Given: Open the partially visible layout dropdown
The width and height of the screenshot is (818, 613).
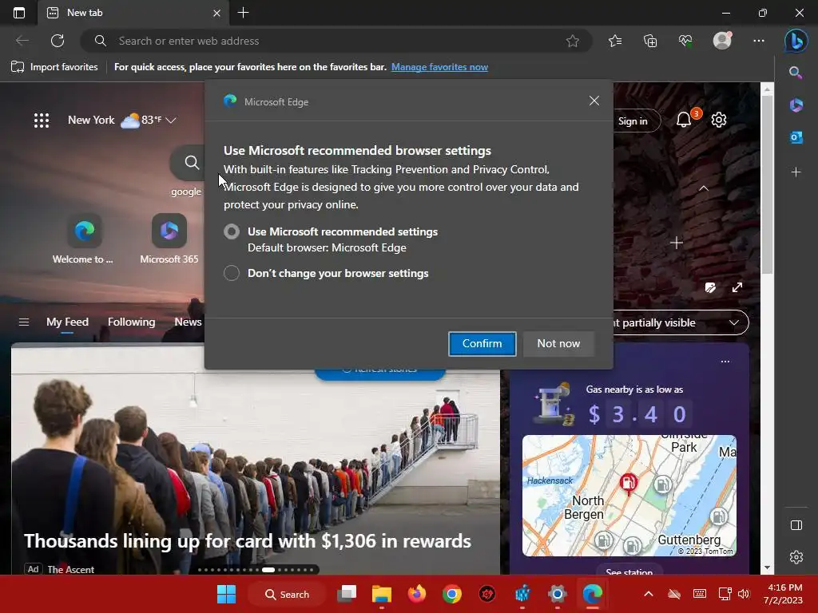Looking at the screenshot, I should coord(681,322).
